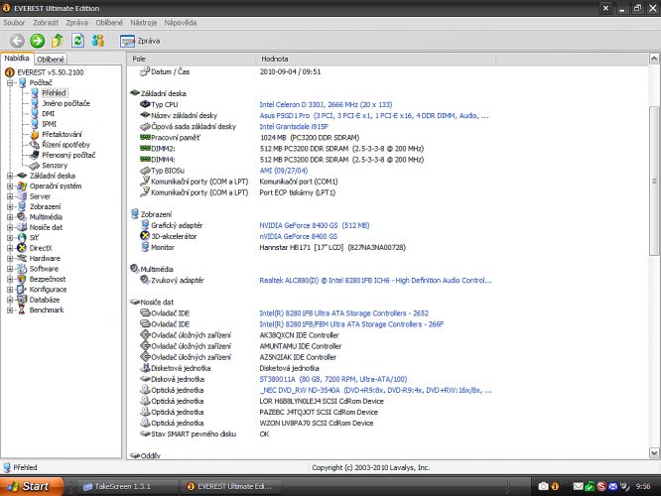This screenshot has width=661, height=496.
Task: Click the Windows Start button
Action: (32, 486)
